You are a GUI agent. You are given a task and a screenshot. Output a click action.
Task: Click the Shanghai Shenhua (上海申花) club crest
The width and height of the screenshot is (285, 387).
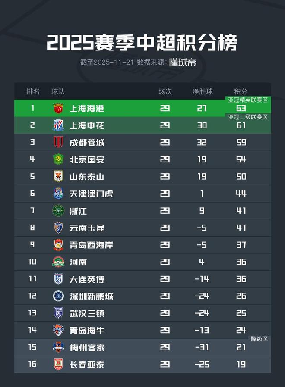point(58,125)
